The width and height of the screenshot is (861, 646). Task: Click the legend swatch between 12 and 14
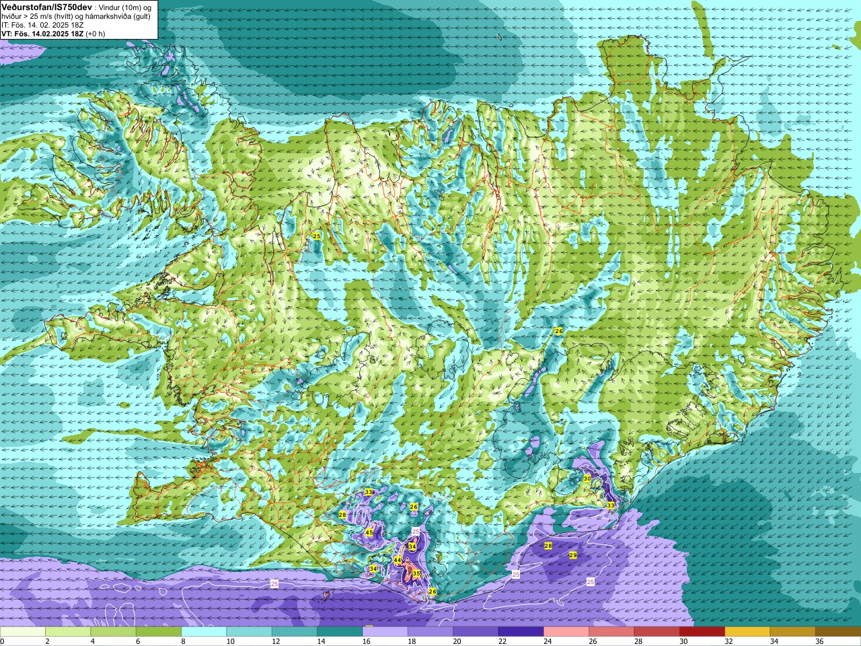pos(295,632)
